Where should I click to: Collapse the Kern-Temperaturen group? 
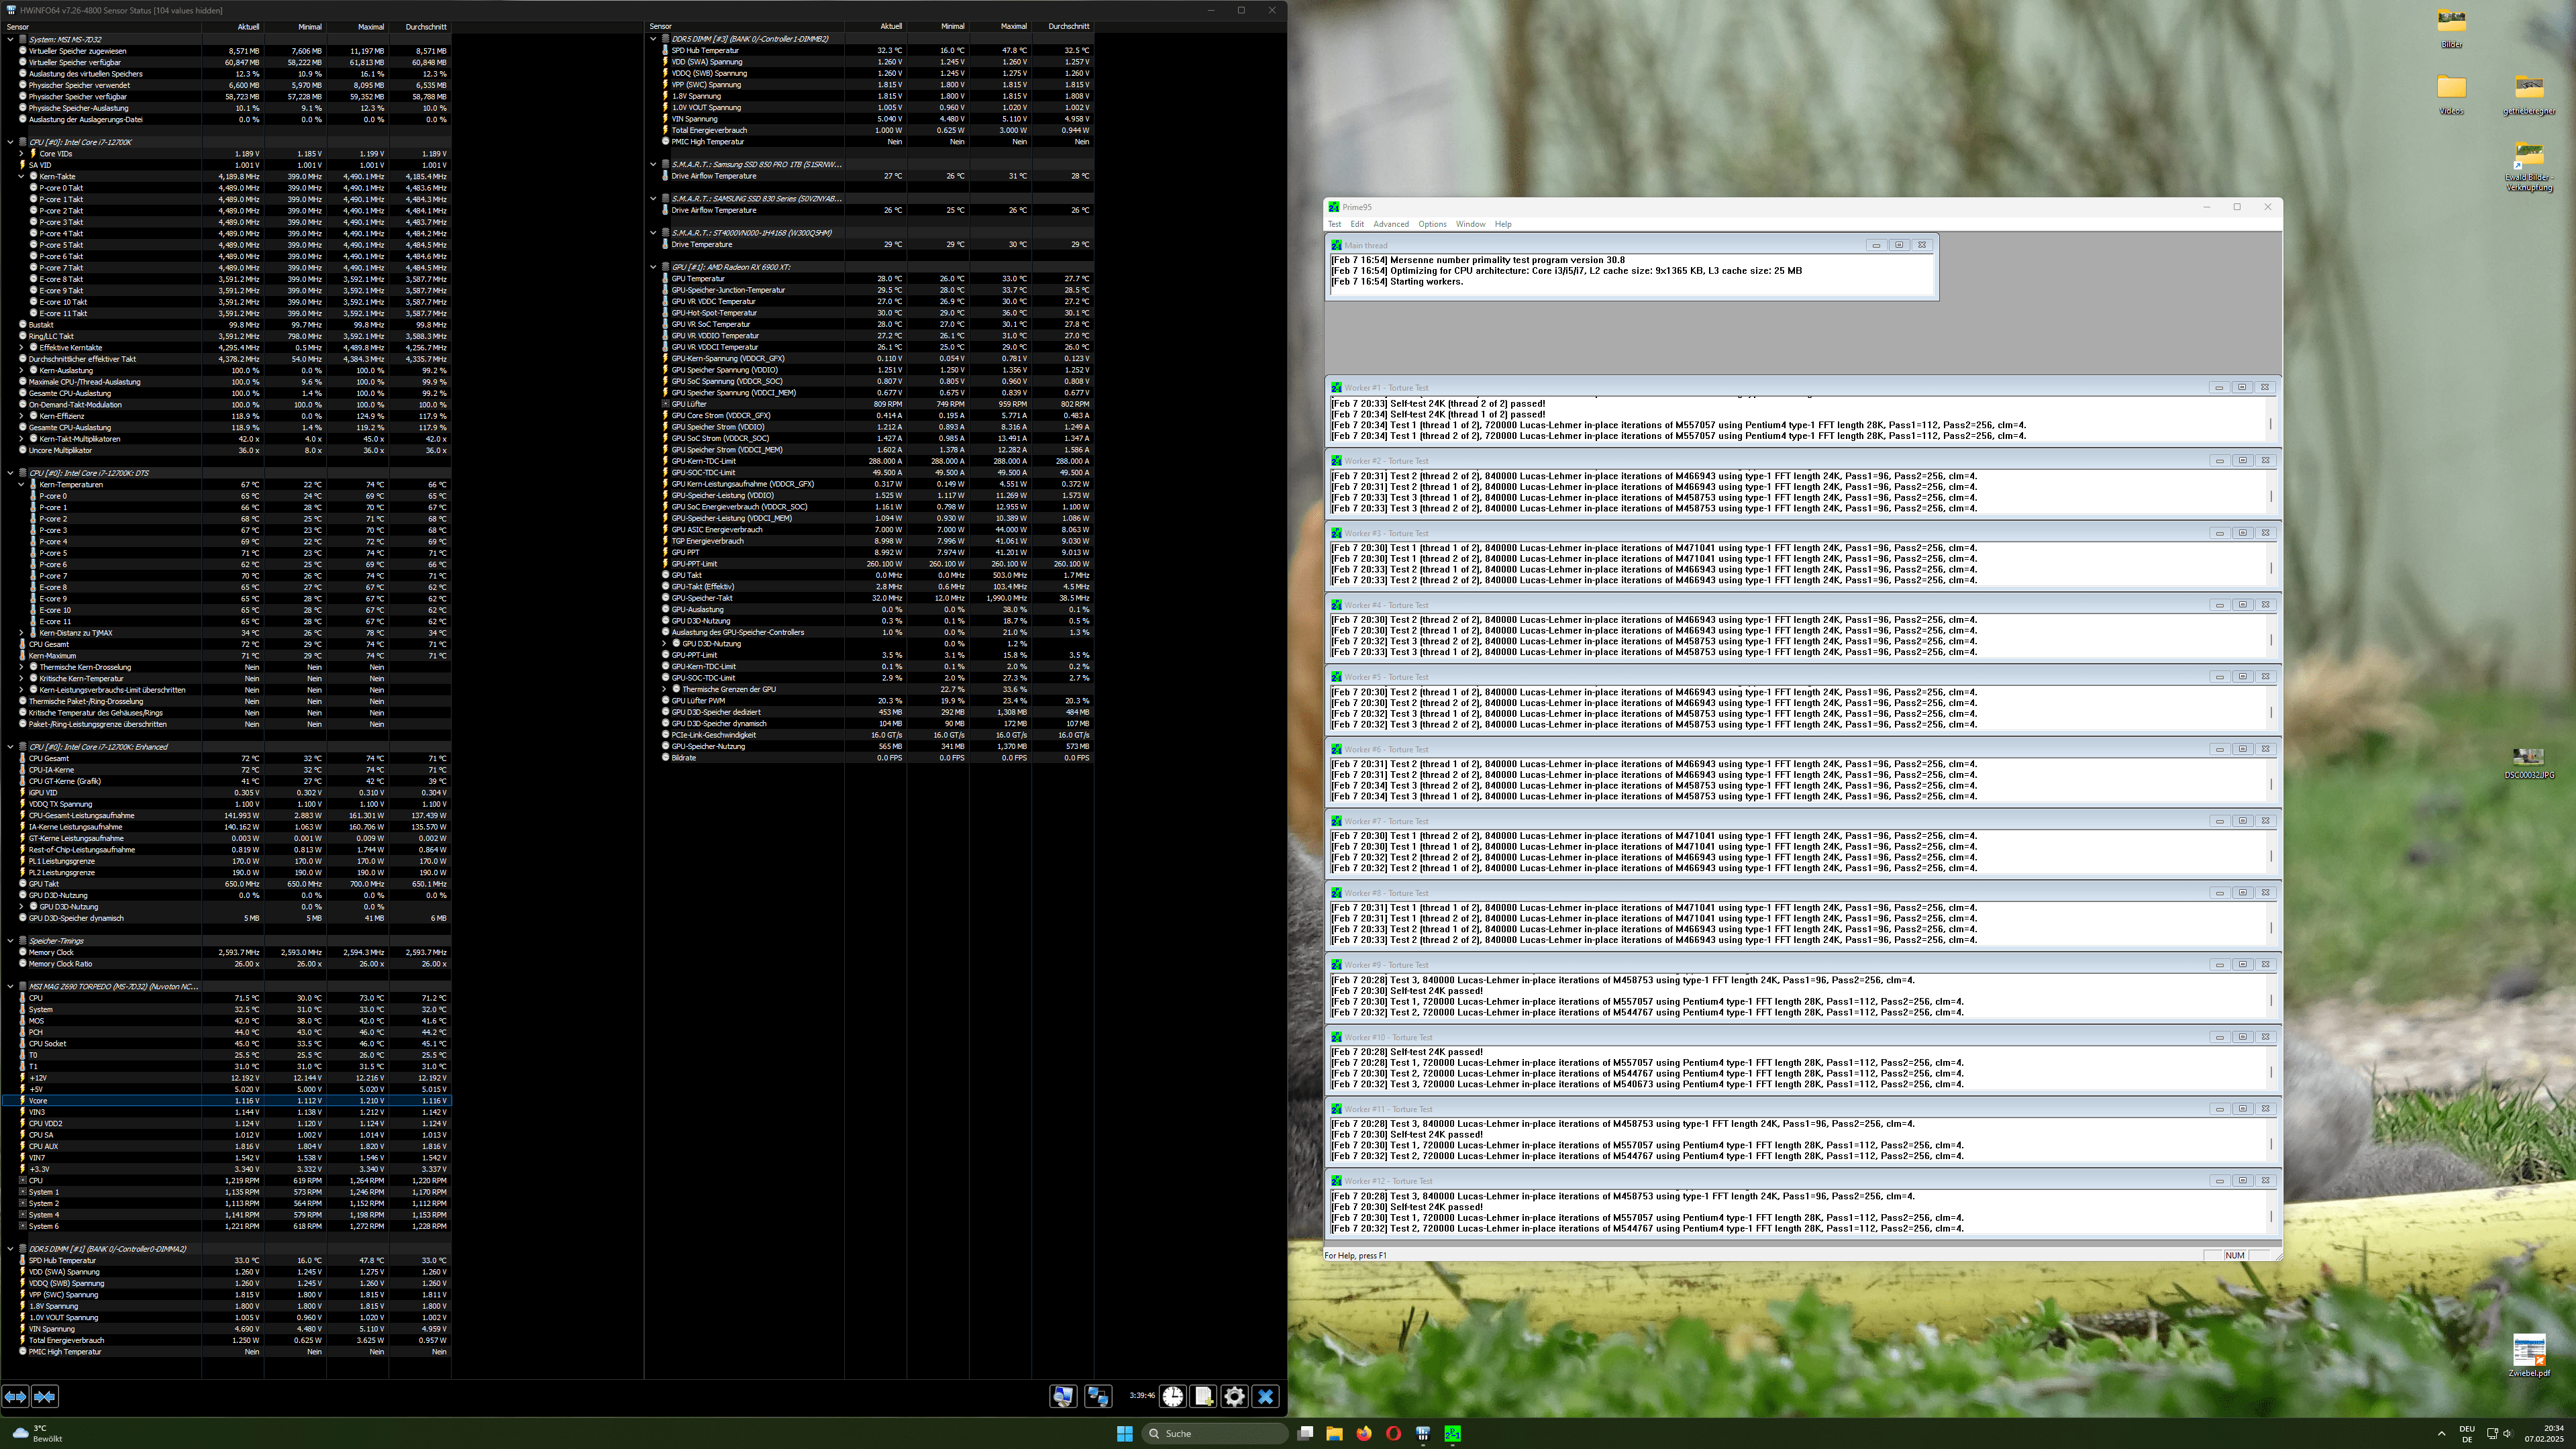coord(21,484)
